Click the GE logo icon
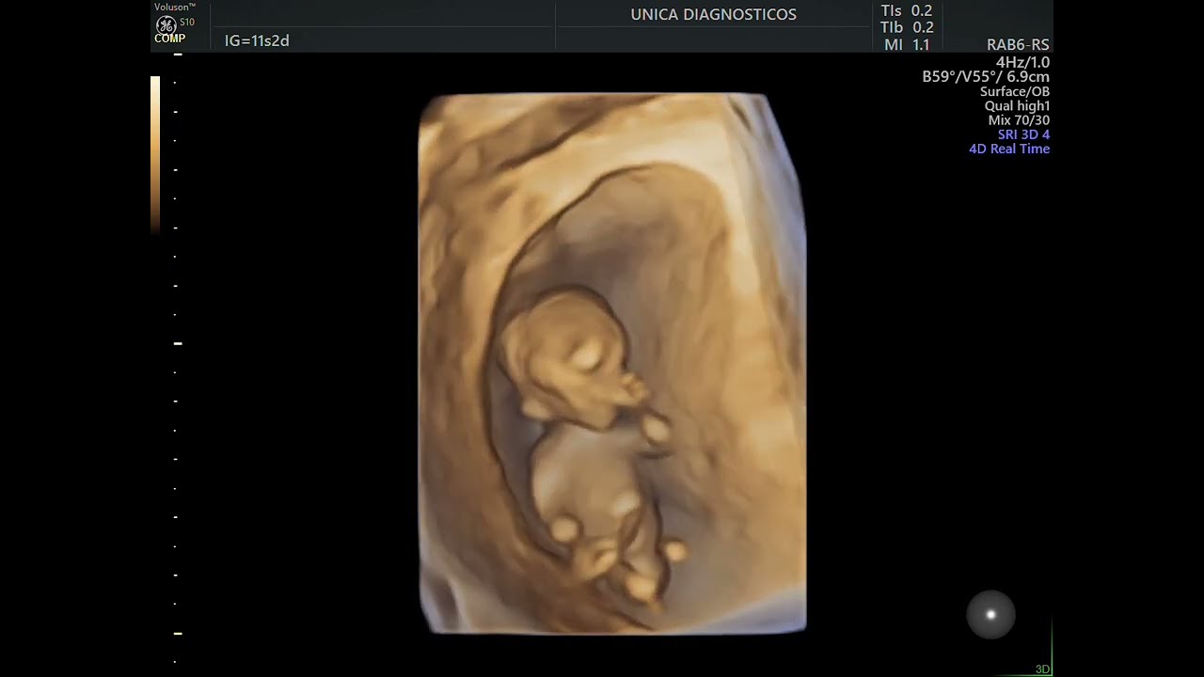 (x=166, y=24)
